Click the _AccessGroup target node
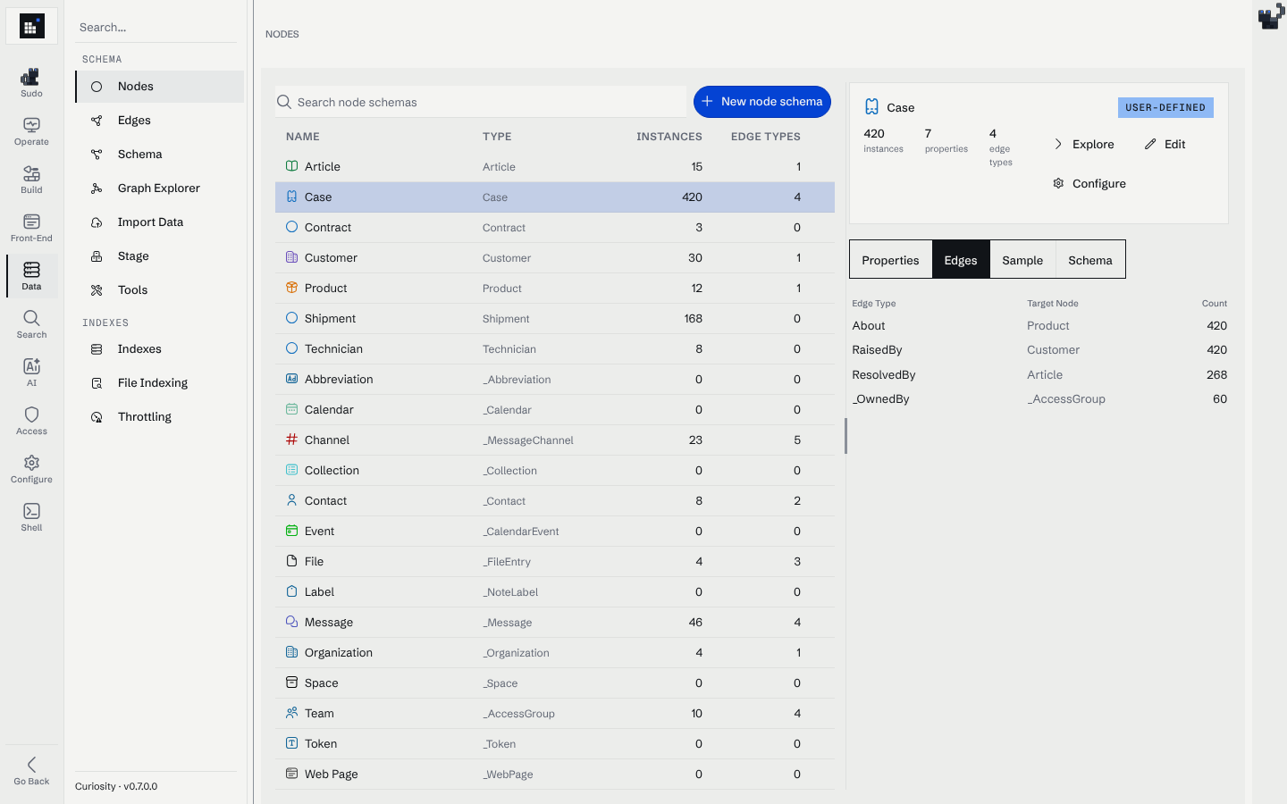The height and width of the screenshot is (804, 1287). point(1066,399)
